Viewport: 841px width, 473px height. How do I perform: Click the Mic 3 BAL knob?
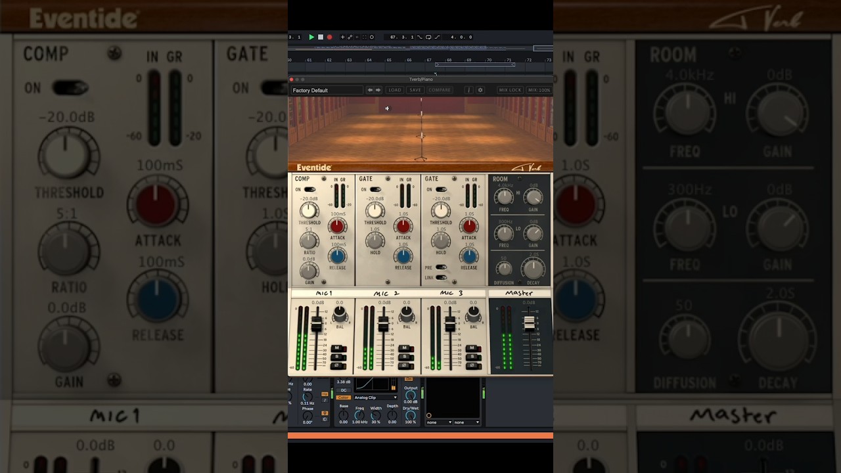(473, 314)
